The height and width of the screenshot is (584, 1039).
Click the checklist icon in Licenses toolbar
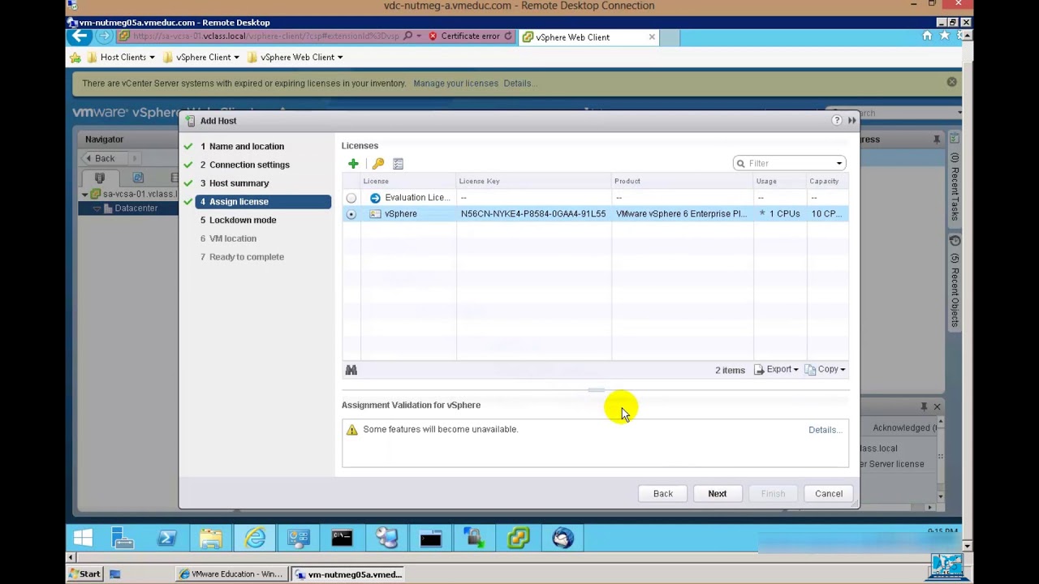[398, 164]
